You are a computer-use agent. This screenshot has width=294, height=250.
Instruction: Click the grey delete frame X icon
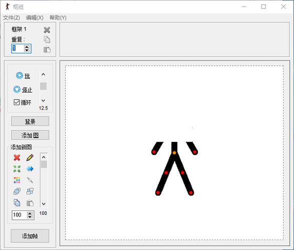coord(47,30)
